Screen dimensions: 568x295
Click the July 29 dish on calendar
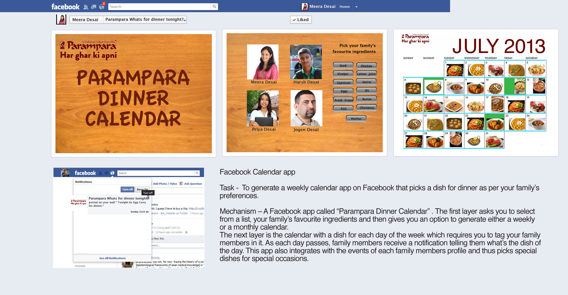click(455, 140)
